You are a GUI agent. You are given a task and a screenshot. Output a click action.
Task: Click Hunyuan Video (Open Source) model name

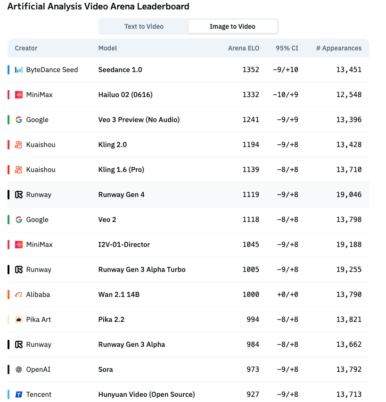[147, 394]
